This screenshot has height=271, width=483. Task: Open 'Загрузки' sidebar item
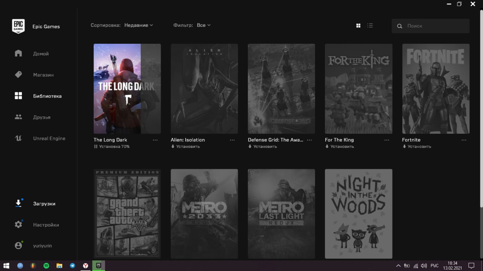[44, 204]
